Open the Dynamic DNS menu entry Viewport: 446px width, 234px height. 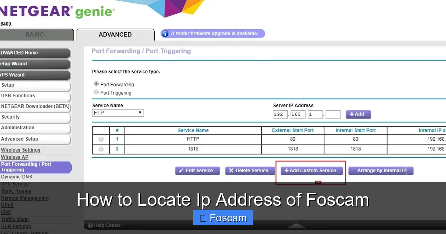coord(16,177)
